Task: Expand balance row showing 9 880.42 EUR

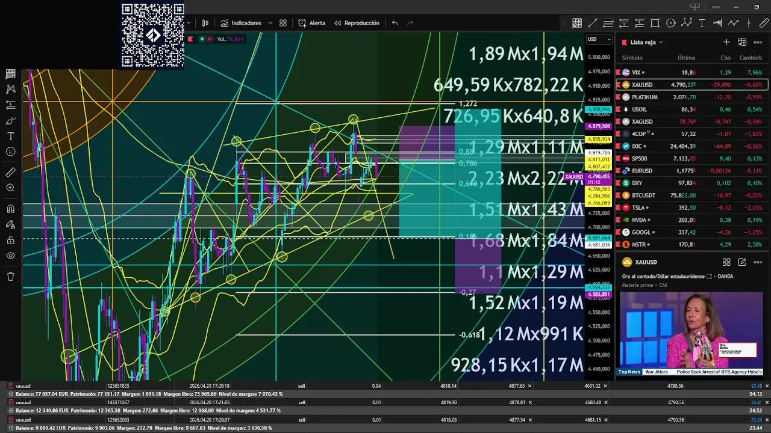Action: point(11,428)
